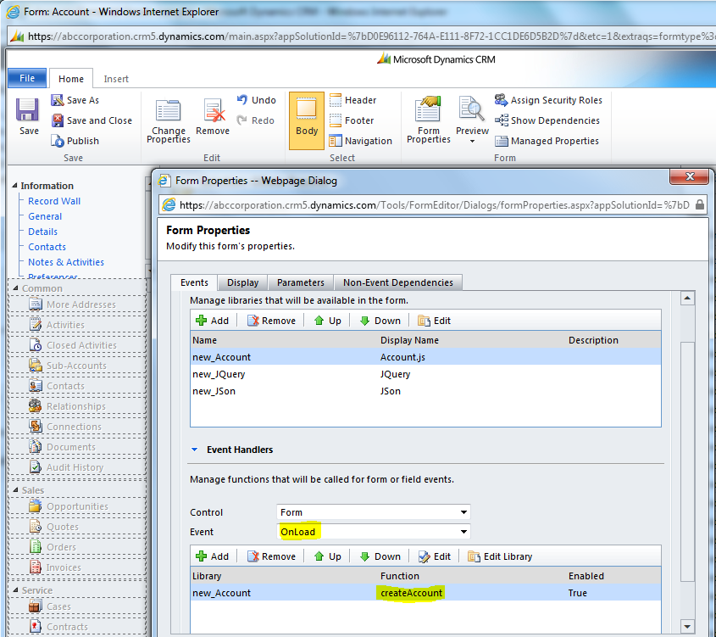The width and height of the screenshot is (716, 637).
Task: Open the Preview dropdown arrow
Action: click(x=472, y=142)
